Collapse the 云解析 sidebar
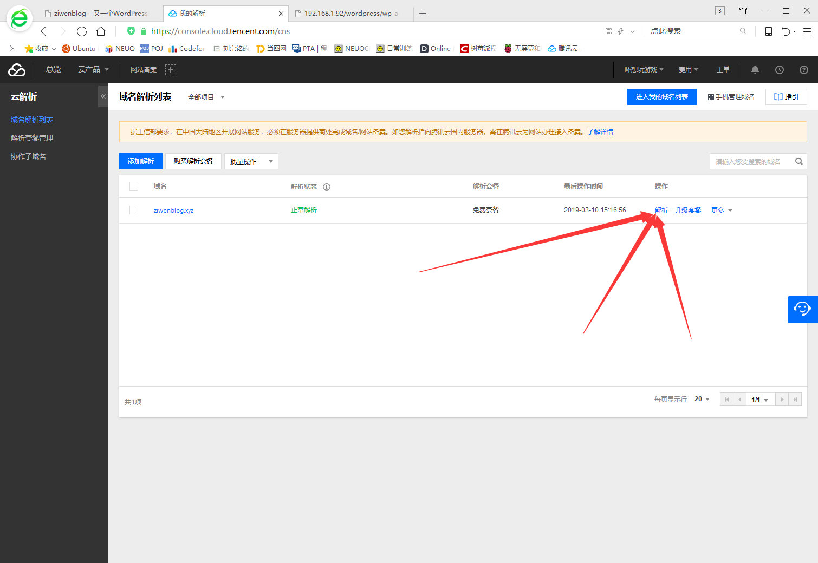Screen dimensions: 818x563 [x=103, y=96]
